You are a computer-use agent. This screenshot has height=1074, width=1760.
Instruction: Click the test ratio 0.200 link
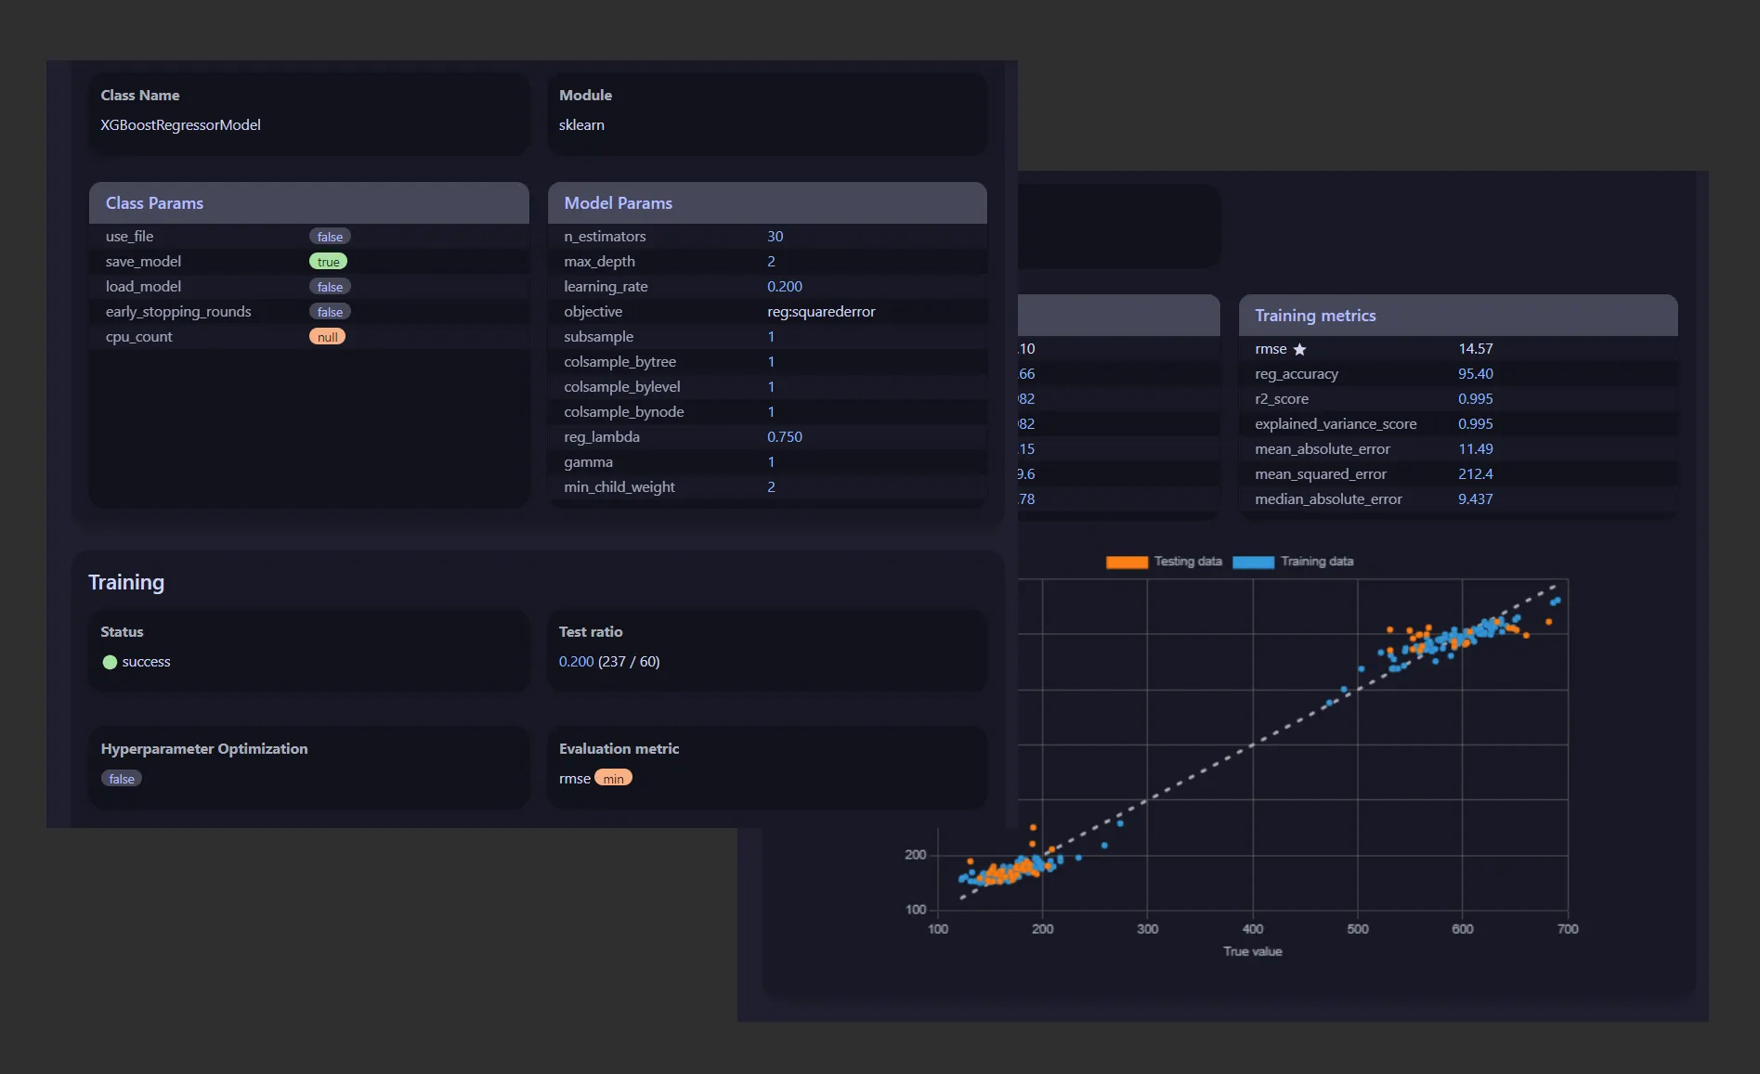[x=576, y=662]
